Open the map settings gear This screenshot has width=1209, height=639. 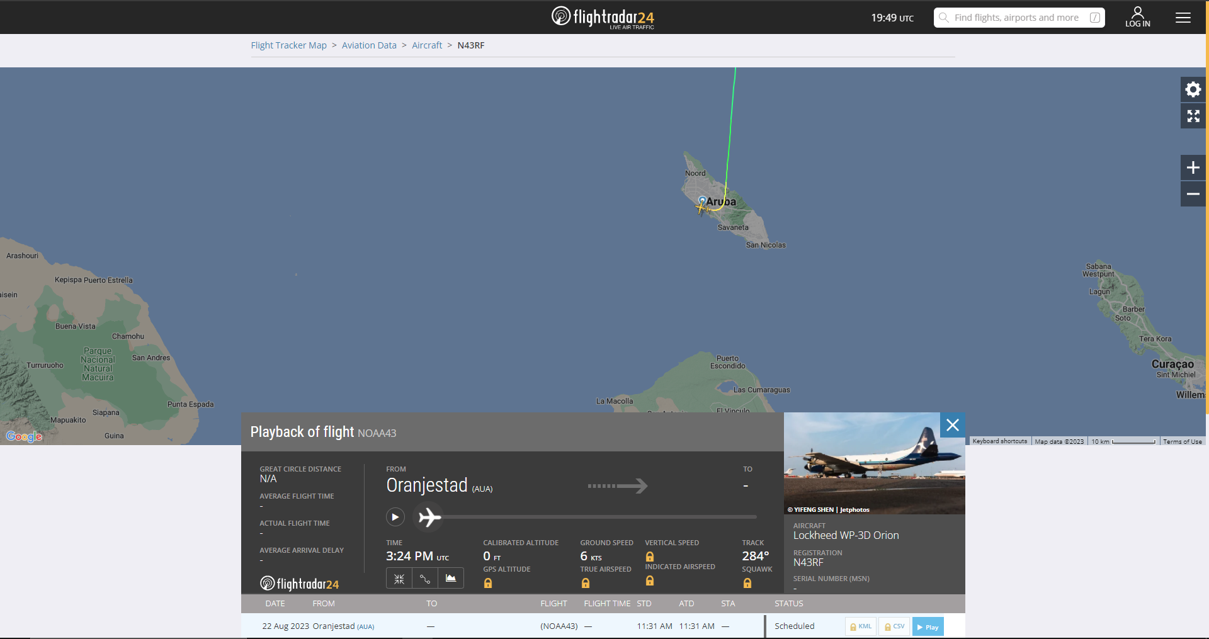click(x=1193, y=89)
